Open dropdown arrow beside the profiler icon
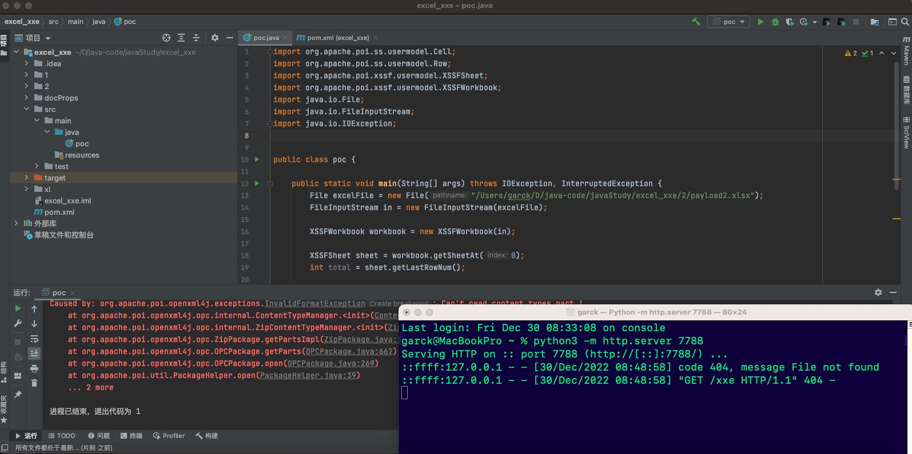The image size is (912, 454). click(x=815, y=22)
